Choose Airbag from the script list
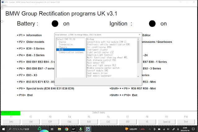Viewport: 198px width, 132px height. [90, 39]
